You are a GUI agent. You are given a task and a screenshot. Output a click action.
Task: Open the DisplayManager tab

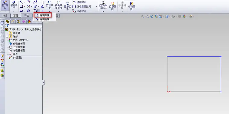pos(29,21)
